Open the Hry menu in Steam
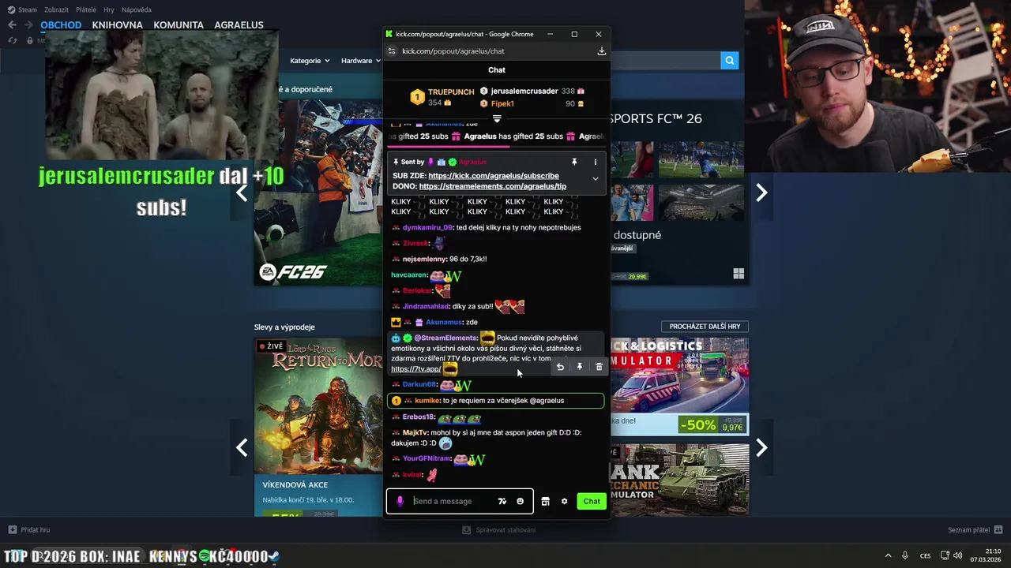Viewport: 1011px width, 568px height. 109,9
